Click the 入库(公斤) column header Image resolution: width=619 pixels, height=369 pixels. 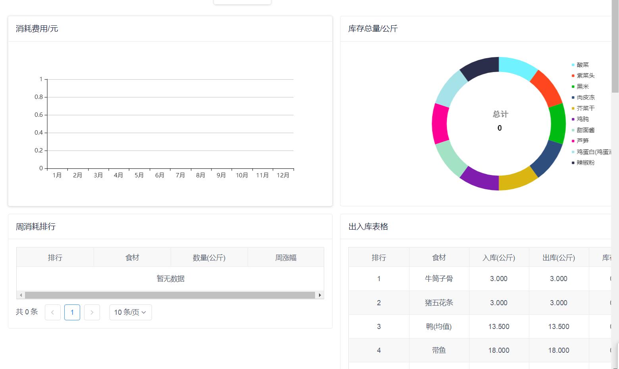(499, 258)
